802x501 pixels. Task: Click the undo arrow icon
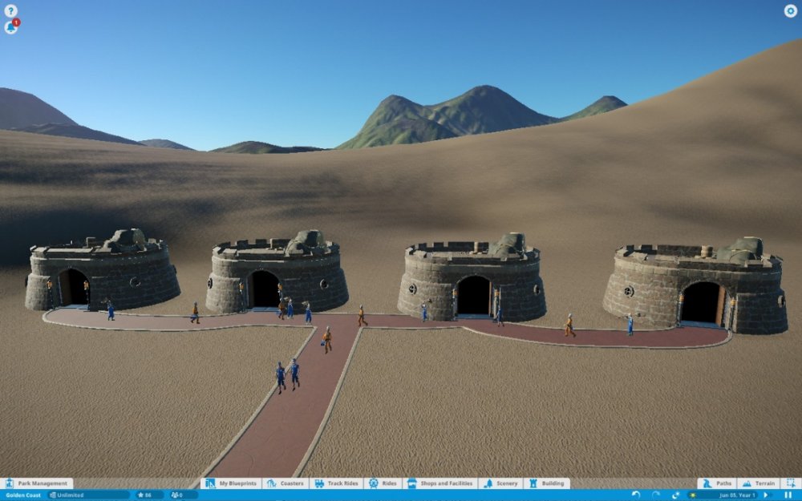point(636,495)
